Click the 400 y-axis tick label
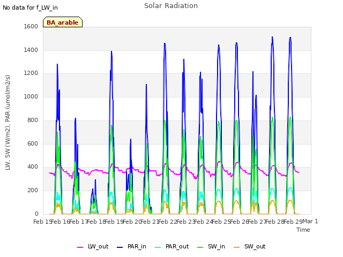Screen dimensions: 343x257 coord(33,167)
